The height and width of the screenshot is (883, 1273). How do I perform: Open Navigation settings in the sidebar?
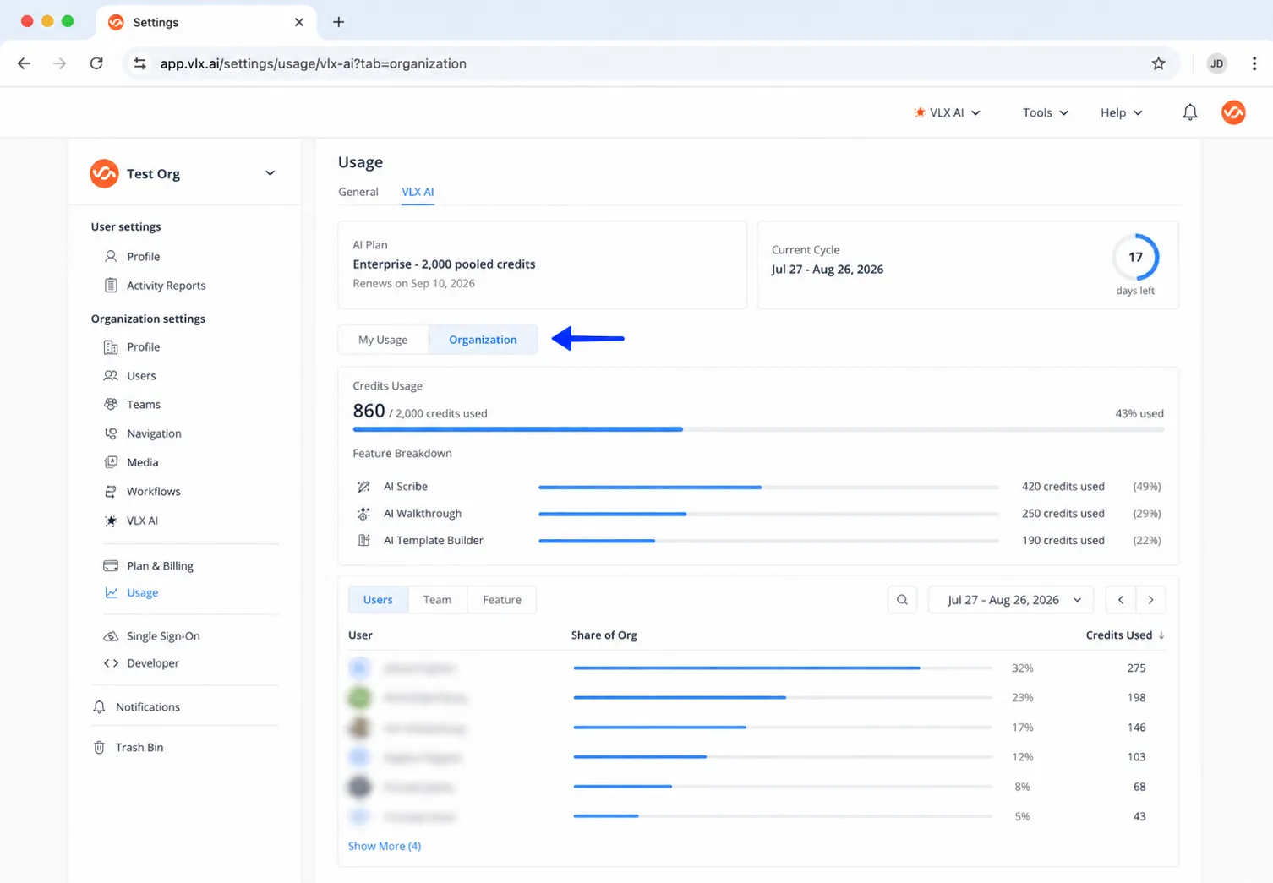click(x=142, y=433)
